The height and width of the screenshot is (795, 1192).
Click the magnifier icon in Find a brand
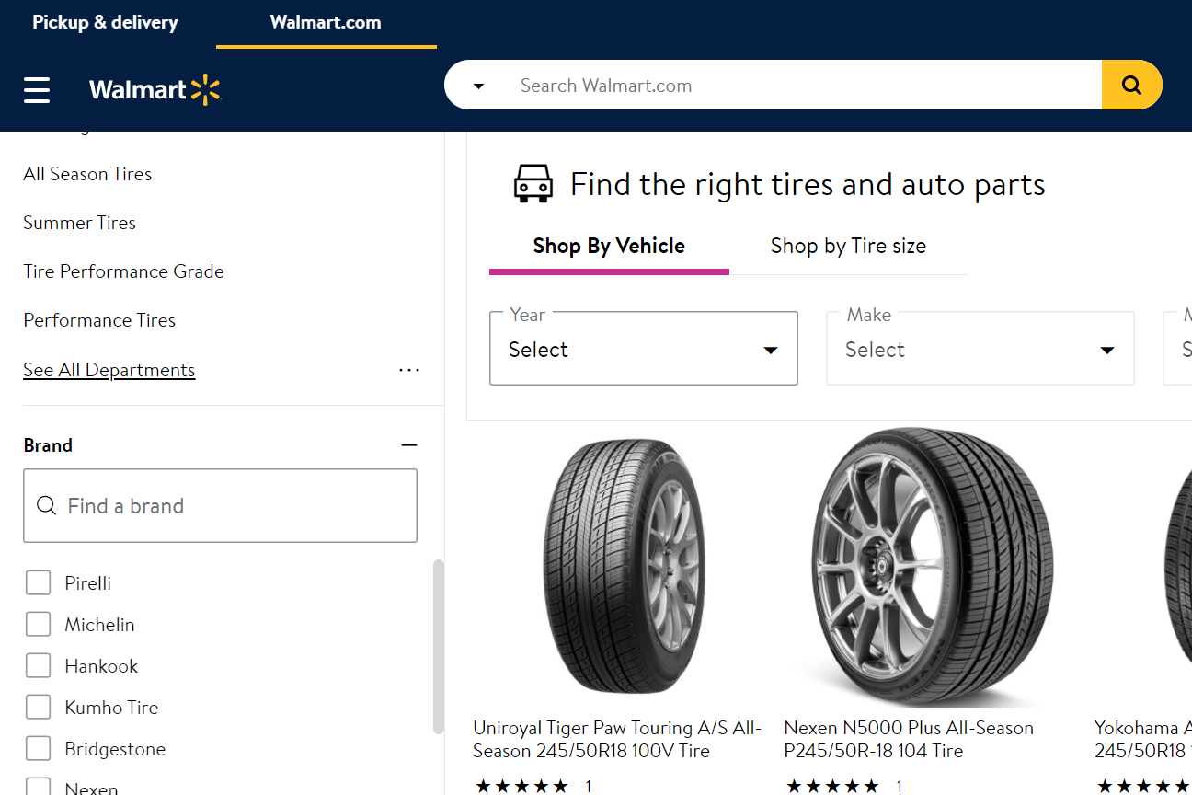[x=46, y=505]
